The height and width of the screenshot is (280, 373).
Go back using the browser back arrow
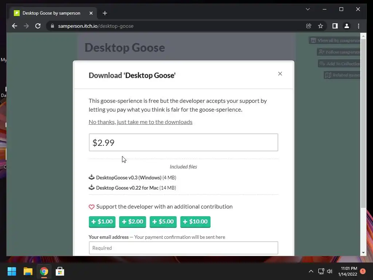click(x=15, y=26)
